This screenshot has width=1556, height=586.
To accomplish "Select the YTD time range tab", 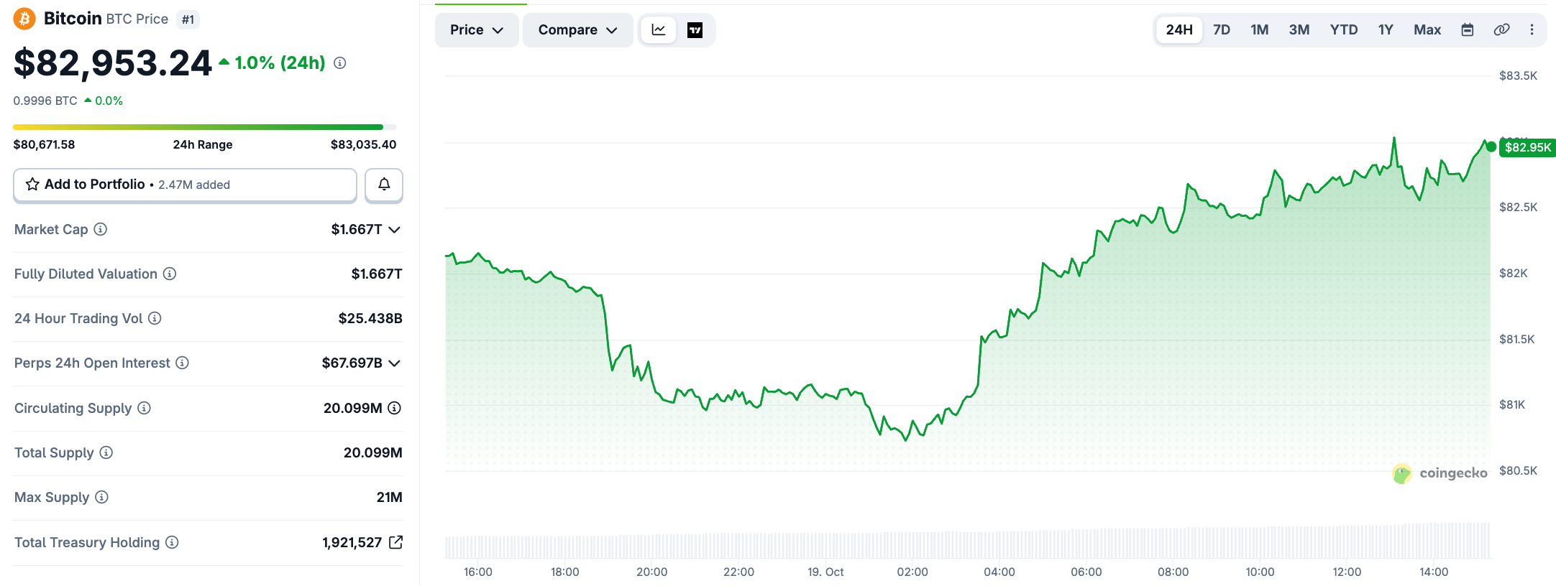I will click(1344, 29).
